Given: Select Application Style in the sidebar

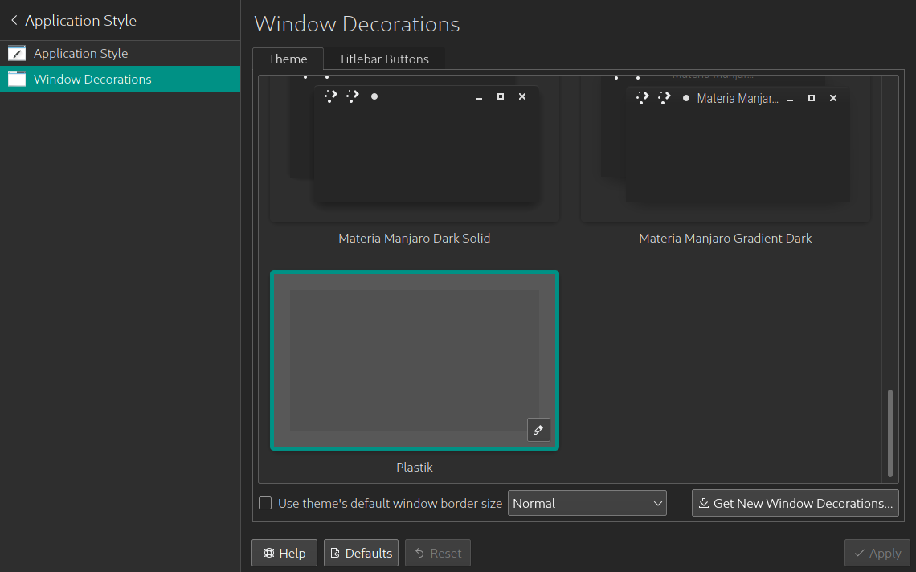Looking at the screenshot, I should [x=121, y=53].
